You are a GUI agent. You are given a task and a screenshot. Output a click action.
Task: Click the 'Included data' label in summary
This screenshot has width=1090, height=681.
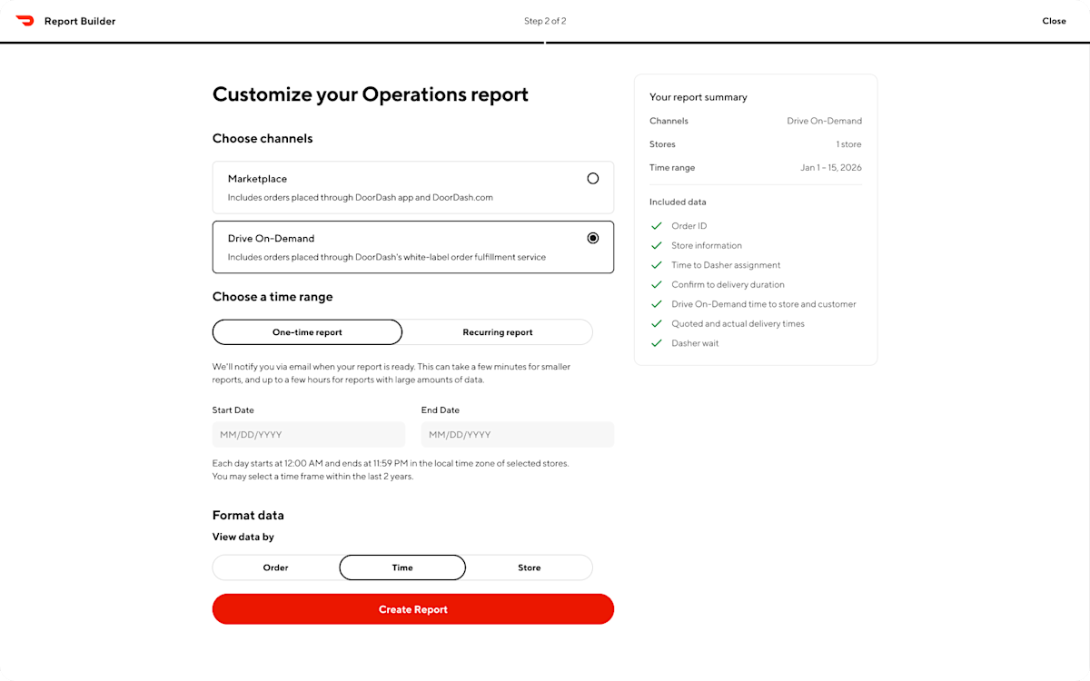pyautogui.click(x=678, y=202)
